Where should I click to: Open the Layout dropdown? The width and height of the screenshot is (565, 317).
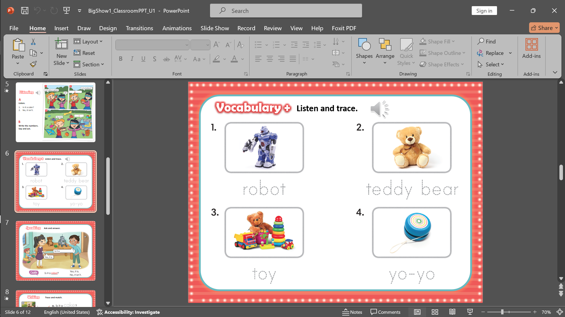pos(88,41)
